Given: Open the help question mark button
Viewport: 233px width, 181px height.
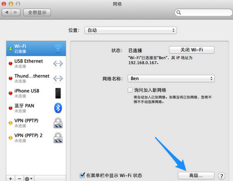Looking at the screenshot, I should coord(221,176).
